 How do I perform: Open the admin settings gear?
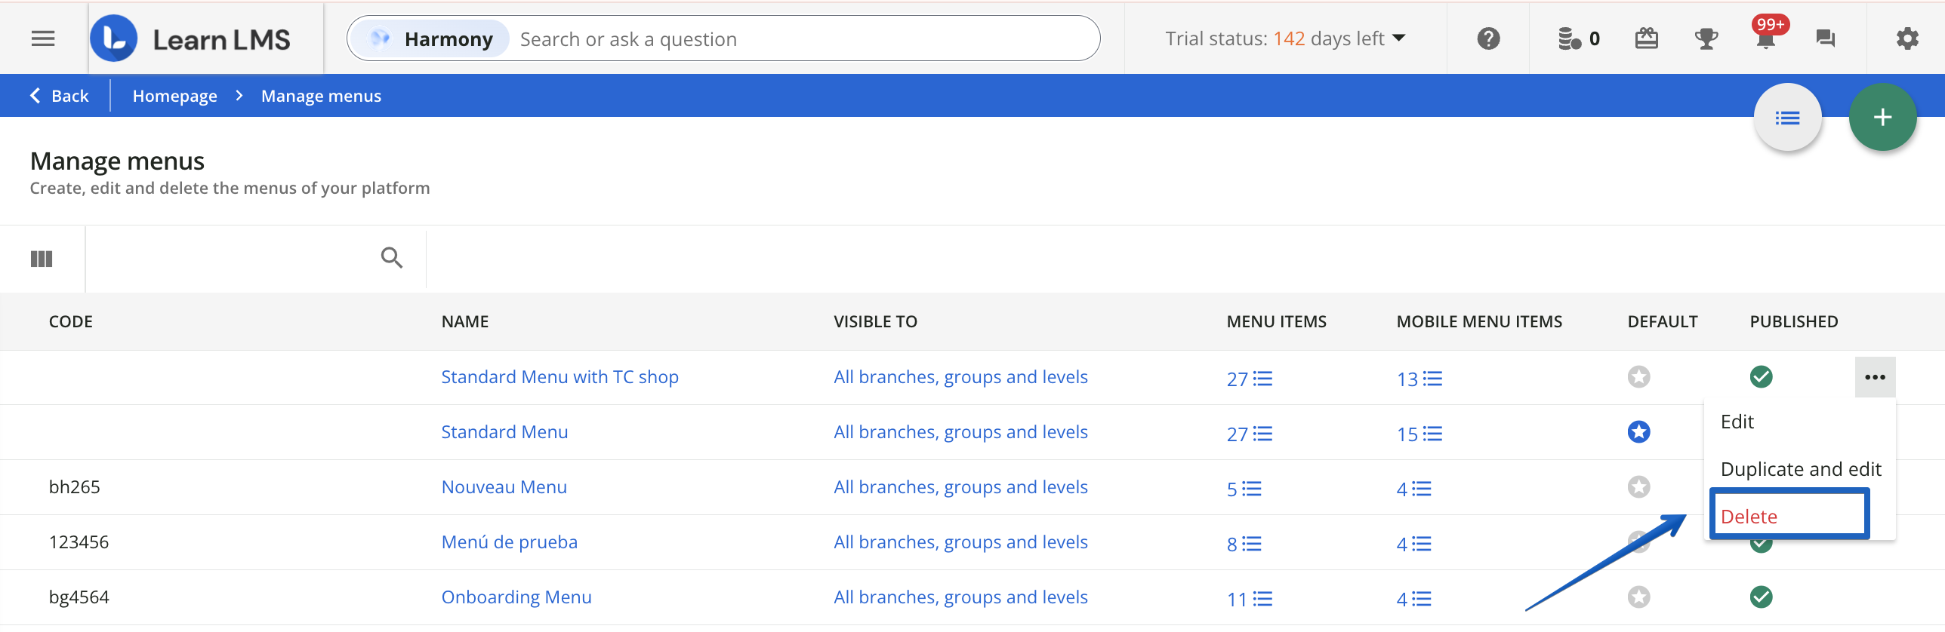1907,38
